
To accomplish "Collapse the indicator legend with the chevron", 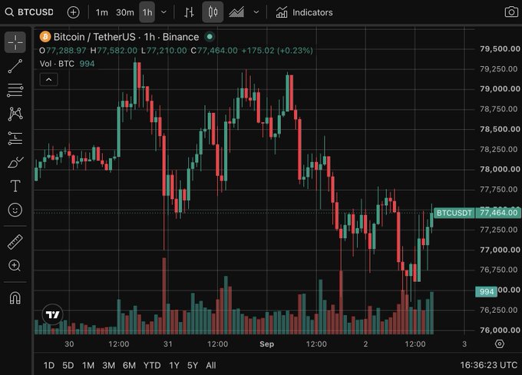I will click(x=48, y=80).
